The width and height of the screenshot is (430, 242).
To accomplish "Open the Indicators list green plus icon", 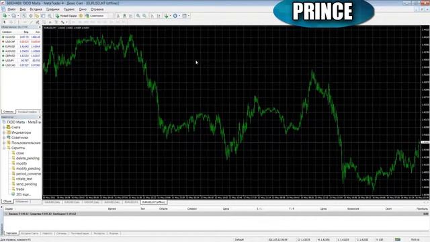I will 166,16.
